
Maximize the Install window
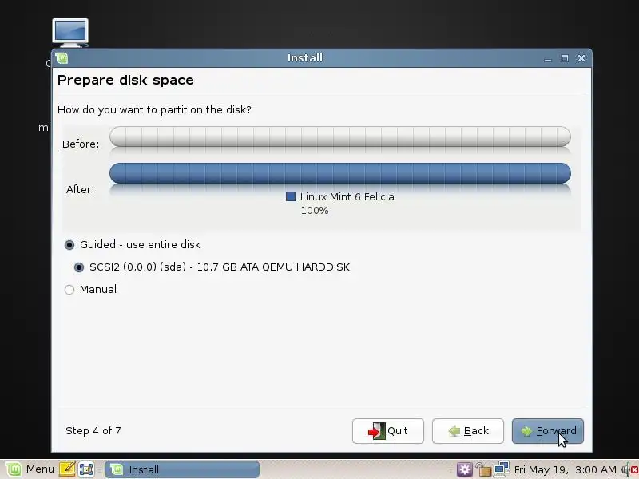565,58
